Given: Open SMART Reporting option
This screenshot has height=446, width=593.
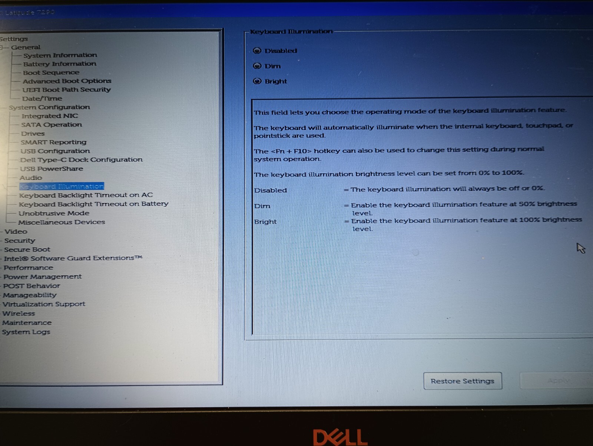Looking at the screenshot, I should tap(53, 142).
